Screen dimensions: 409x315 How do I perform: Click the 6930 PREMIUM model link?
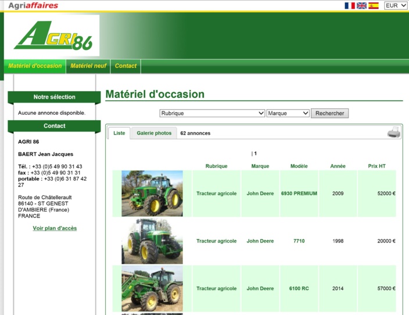coord(299,194)
